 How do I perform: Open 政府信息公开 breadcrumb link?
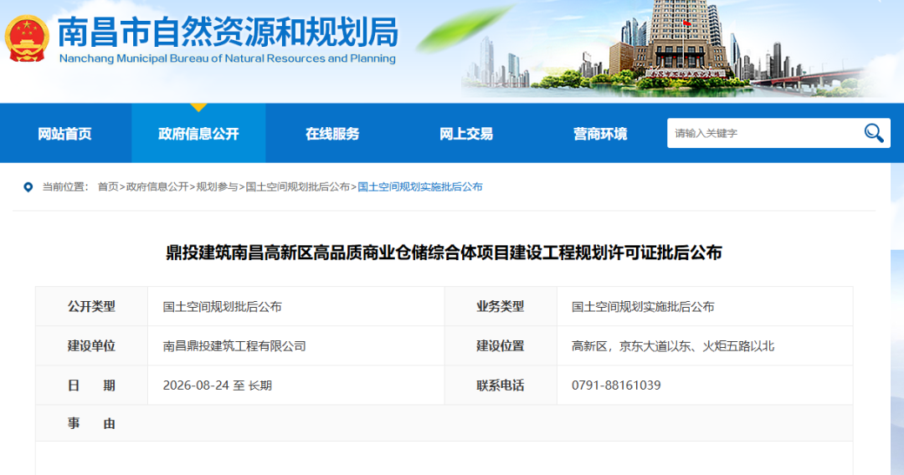tap(157, 186)
